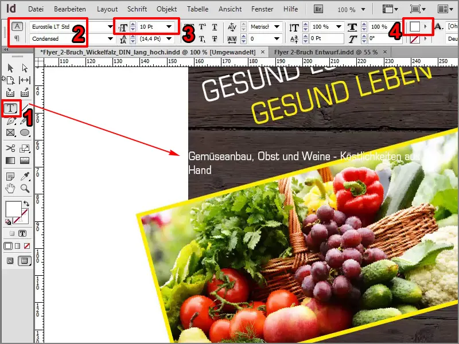
Task: Open the Tabelle menu
Action: pyautogui.click(x=197, y=9)
